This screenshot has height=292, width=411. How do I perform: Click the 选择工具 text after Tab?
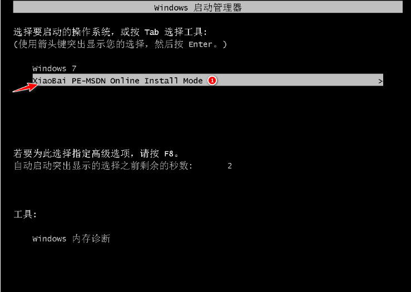[183, 32]
